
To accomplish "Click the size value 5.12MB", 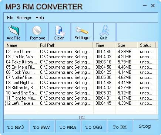I will point(124,93).
